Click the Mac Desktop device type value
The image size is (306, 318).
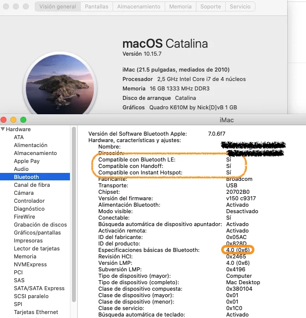(x=243, y=282)
